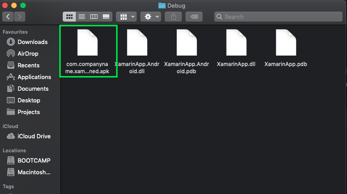Minimize the Finder window

click(x=14, y=5)
